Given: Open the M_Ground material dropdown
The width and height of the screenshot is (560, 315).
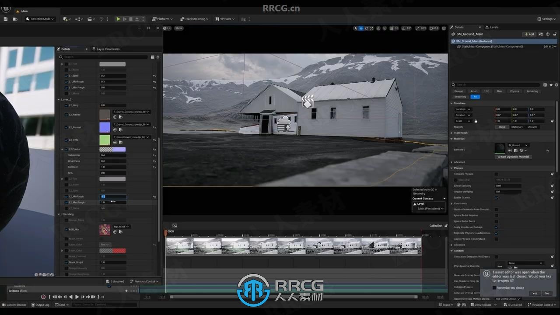Looking at the screenshot, I should pyautogui.click(x=518, y=145).
